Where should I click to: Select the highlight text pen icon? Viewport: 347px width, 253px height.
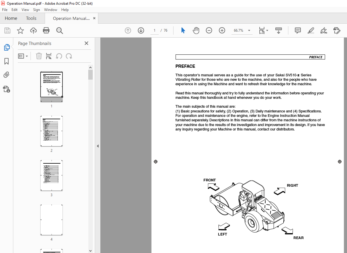(311, 30)
